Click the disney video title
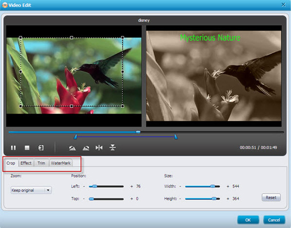Image resolution: width=291 pixels, height=228 pixels. tap(144, 20)
